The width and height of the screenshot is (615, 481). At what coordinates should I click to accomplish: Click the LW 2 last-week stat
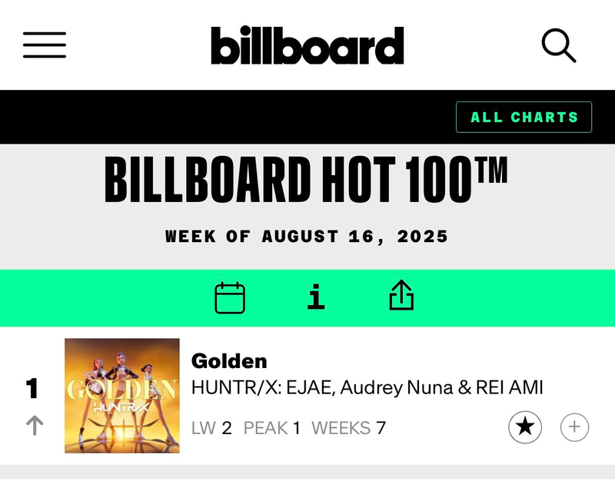pos(211,428)
